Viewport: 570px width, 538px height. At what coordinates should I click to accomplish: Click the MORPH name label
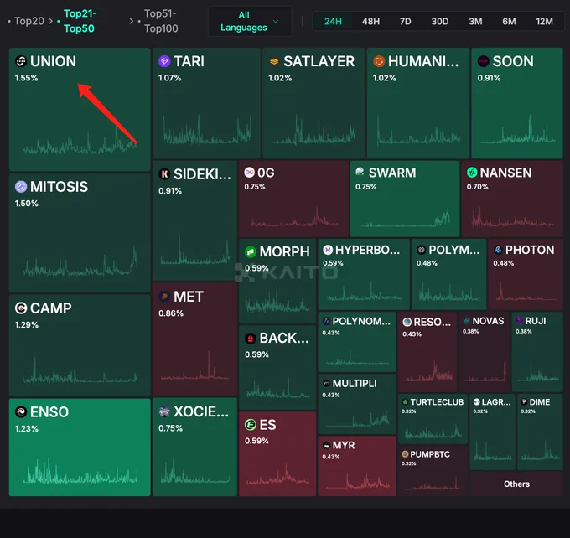[285, 251]
